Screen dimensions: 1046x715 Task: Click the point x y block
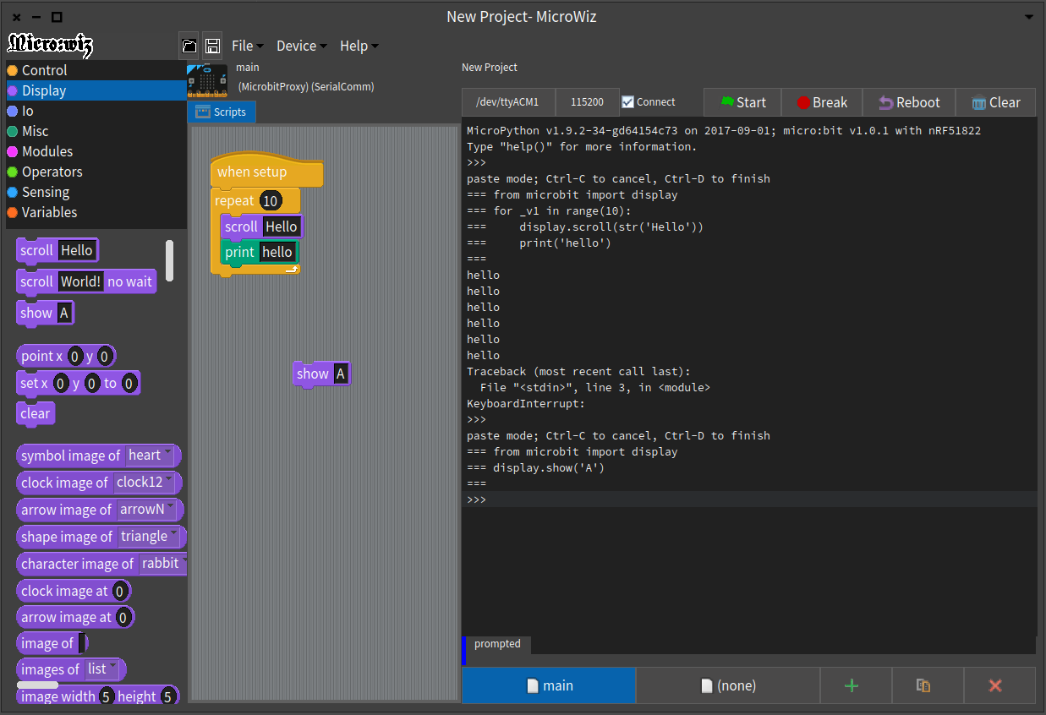(x=66, y=356)
